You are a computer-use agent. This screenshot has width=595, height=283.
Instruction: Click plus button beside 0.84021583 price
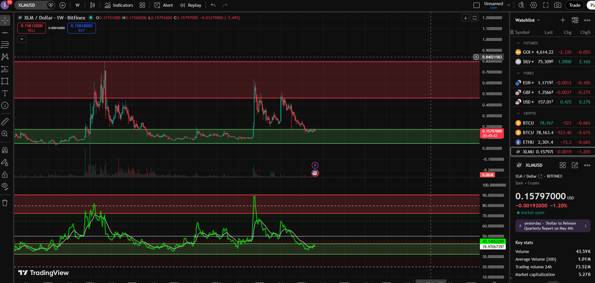476,57
